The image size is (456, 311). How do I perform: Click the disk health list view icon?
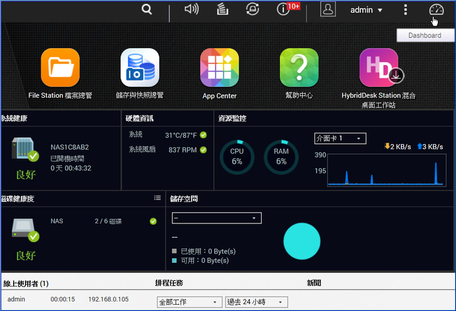(158, 198)
